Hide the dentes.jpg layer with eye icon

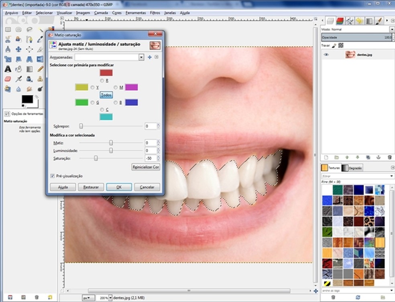click(326, 54)
